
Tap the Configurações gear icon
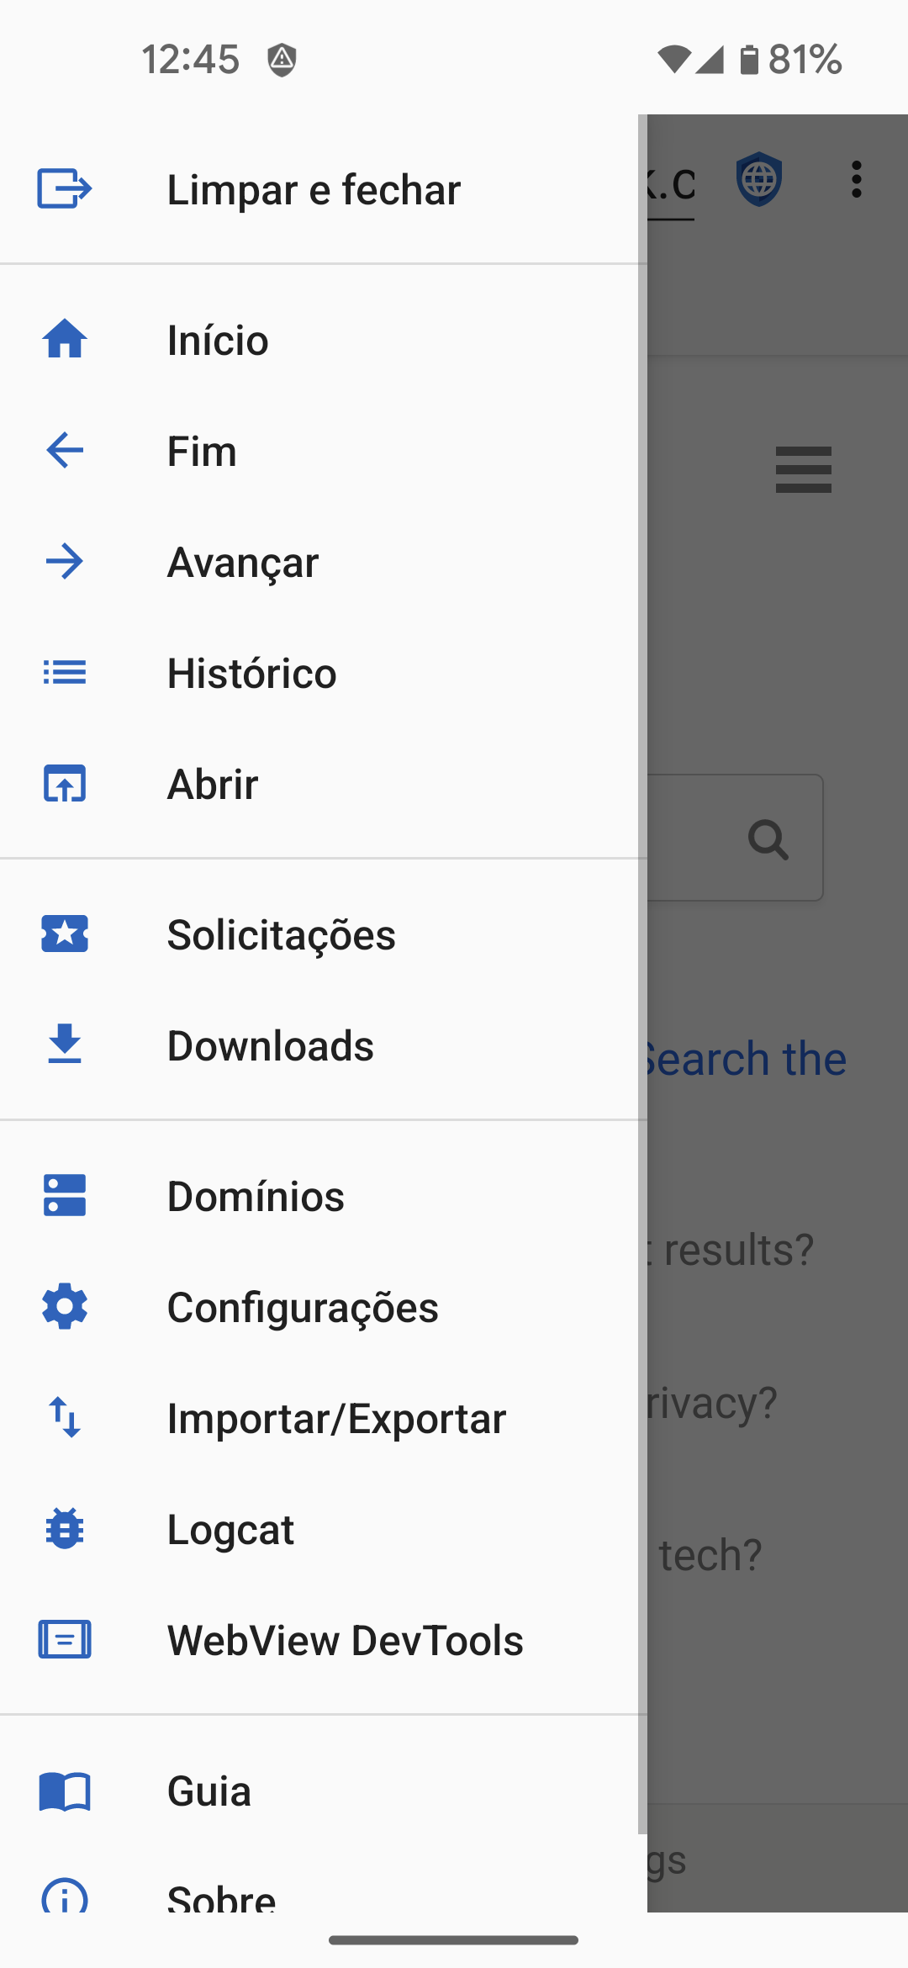click(64, 1307)
